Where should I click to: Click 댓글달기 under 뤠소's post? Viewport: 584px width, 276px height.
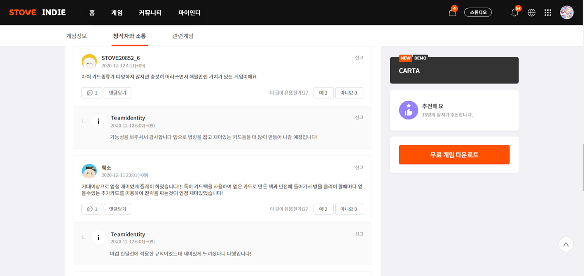tap(118, 209)
